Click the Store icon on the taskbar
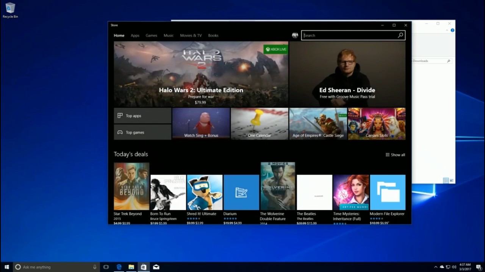485x272 pixels. pyautogui.click(x=144, y=267)
